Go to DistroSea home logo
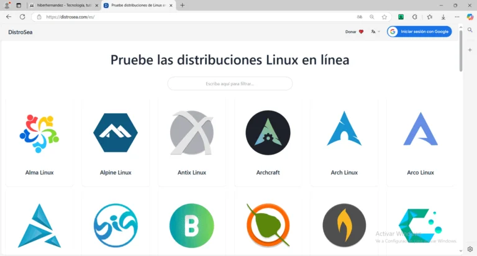Viewport: 477px width, 256px height. click(20, 32)
